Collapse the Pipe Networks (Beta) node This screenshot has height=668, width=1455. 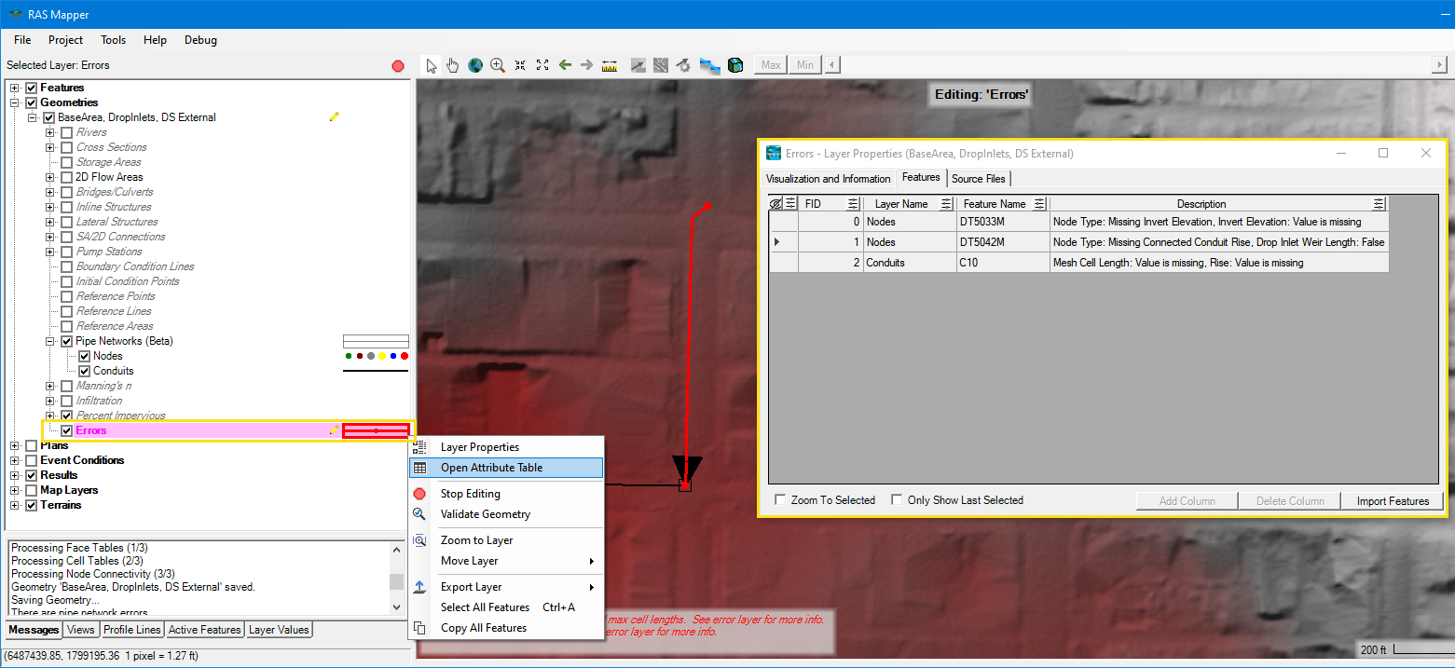pos(50,341)
